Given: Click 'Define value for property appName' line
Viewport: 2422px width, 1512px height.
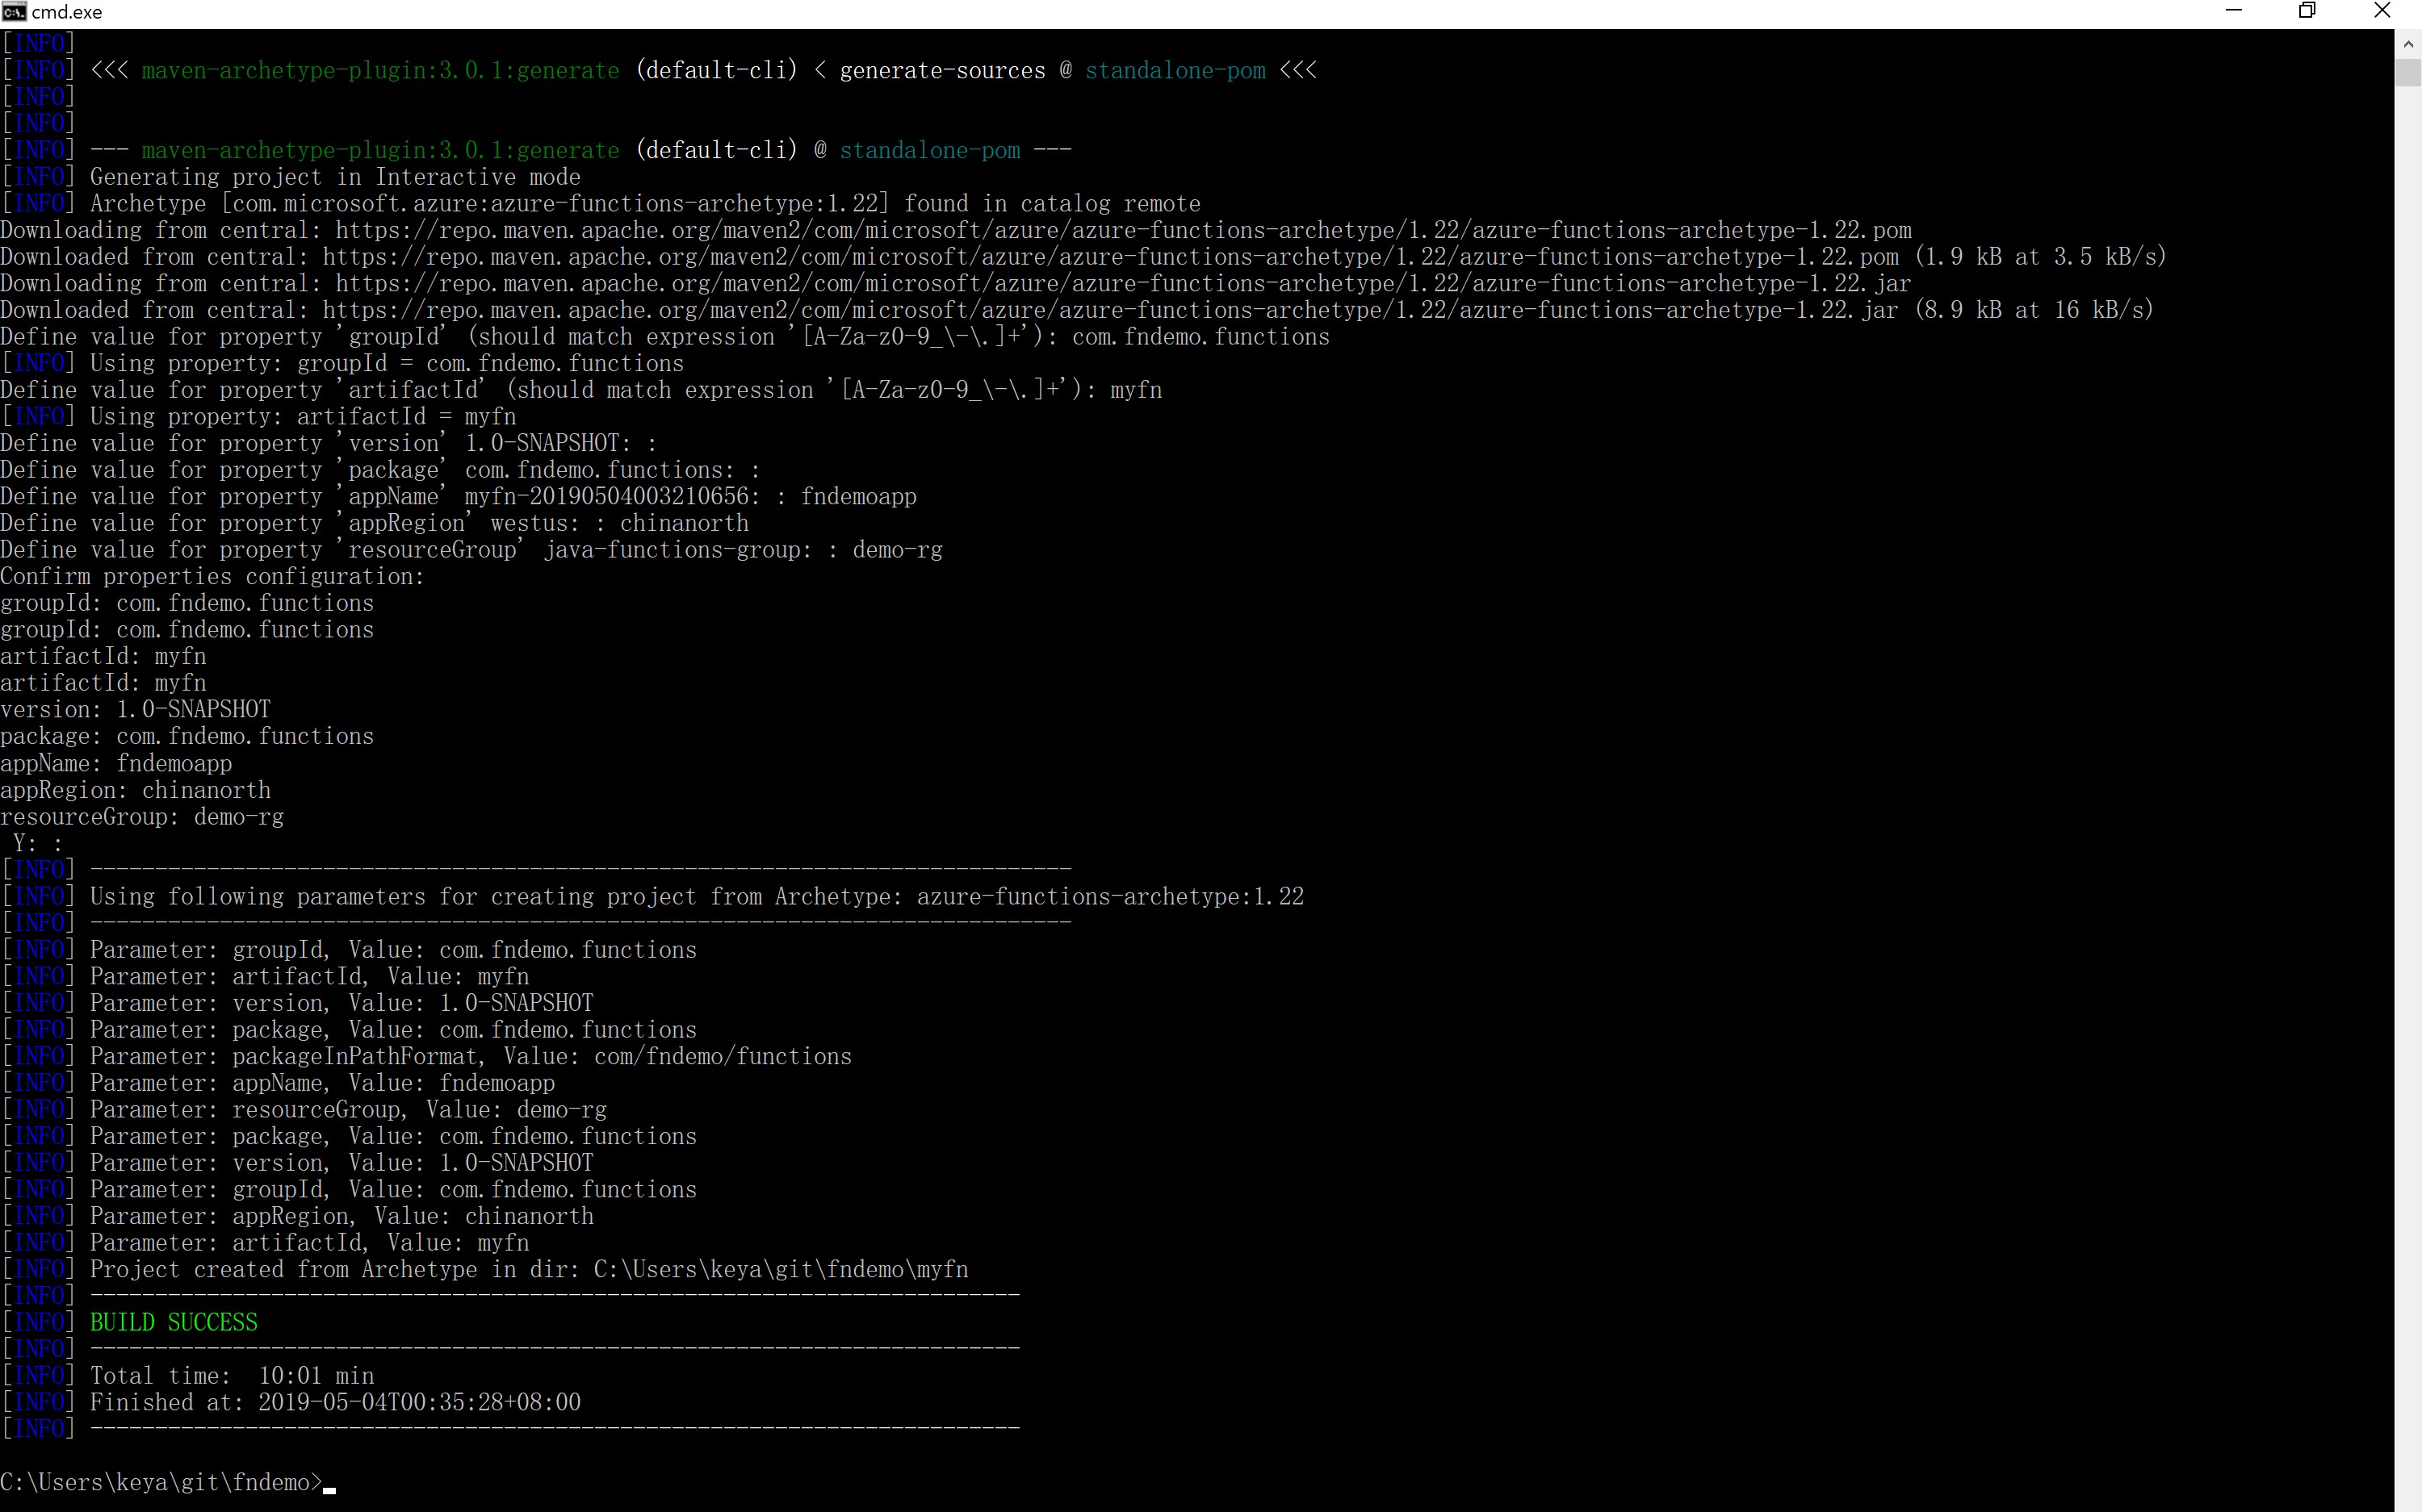Looking at the screenshot, I should tap(459, 497).
